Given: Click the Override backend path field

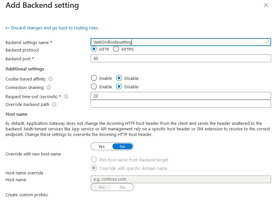Looking at the screenshot, I should (181, 104).
